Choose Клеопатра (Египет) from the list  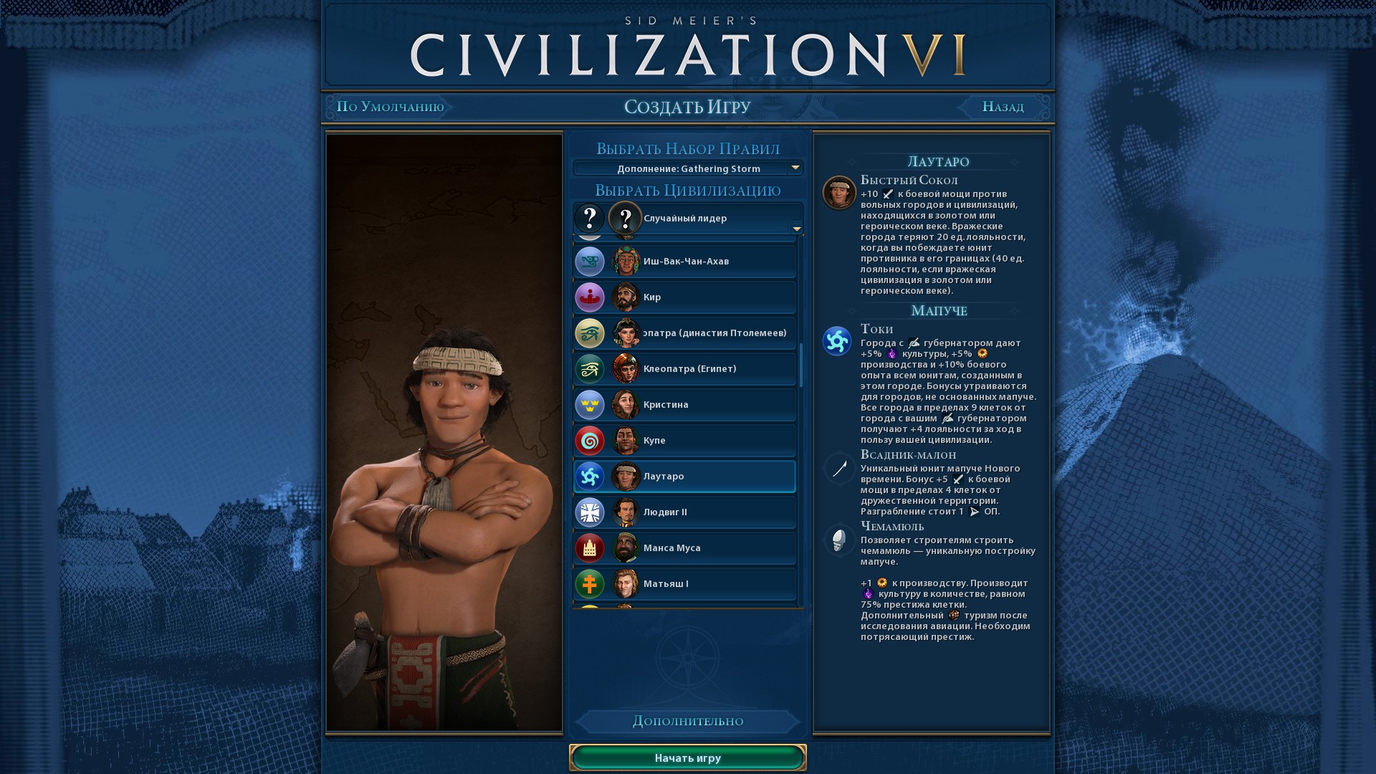click(x=685, y=369)
